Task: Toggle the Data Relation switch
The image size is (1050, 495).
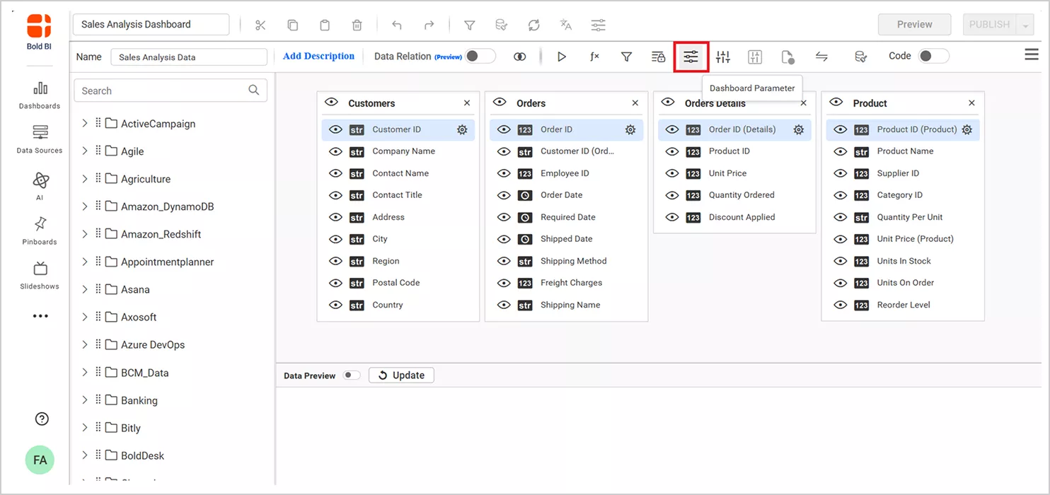Action: click(x=480, y=56)
